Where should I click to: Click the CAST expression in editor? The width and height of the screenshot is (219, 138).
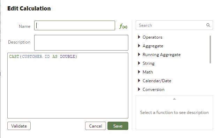[x=43, y=56]
